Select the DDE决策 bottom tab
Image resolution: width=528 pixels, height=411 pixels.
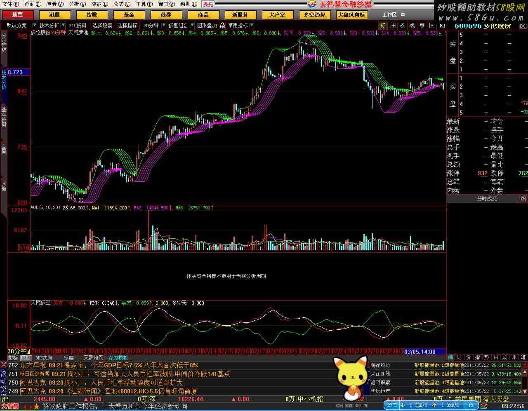pos(44,358)
